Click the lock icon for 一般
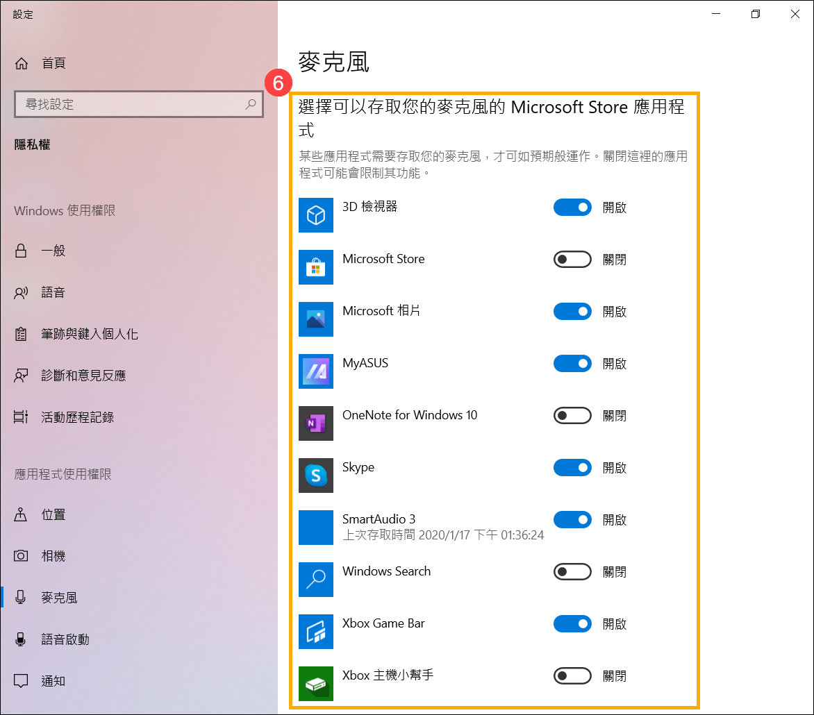 click(21, 251)
